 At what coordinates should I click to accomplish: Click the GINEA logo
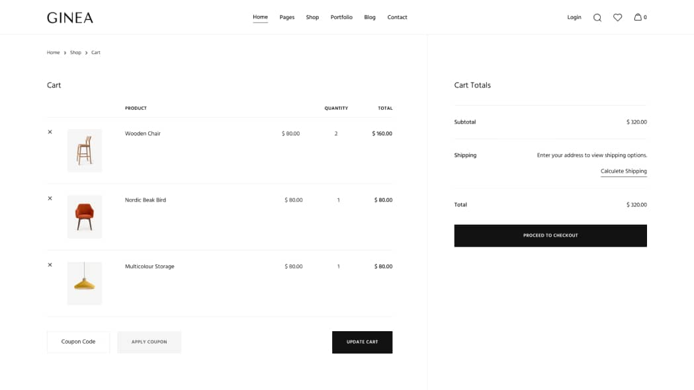tap(70, 18)
